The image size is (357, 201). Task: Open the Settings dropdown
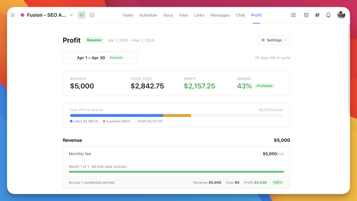click(x=274, y=40)
